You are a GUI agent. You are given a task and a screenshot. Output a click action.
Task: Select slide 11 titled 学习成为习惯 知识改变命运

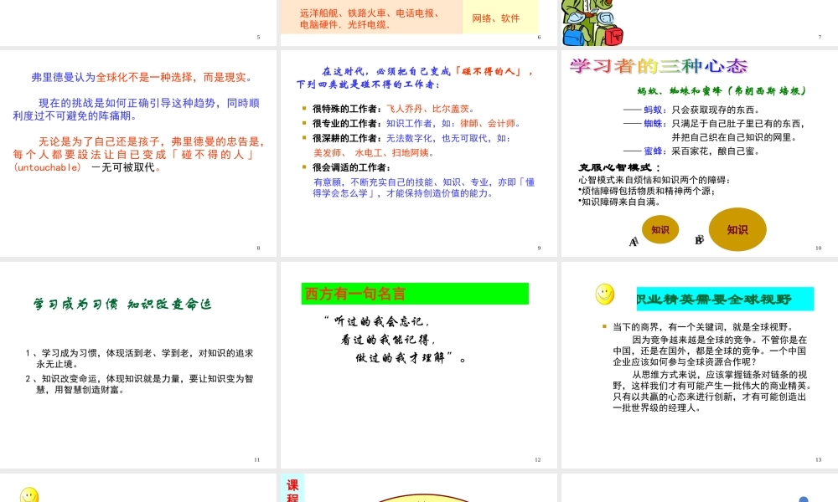pos(138,365)
